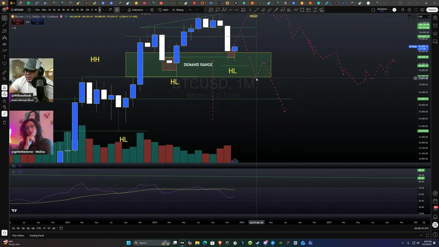Image resolution: width=439 pixels, height=247 pixels.
Task: Select the crosshair cursor tool
Action: tap(4, 18)
